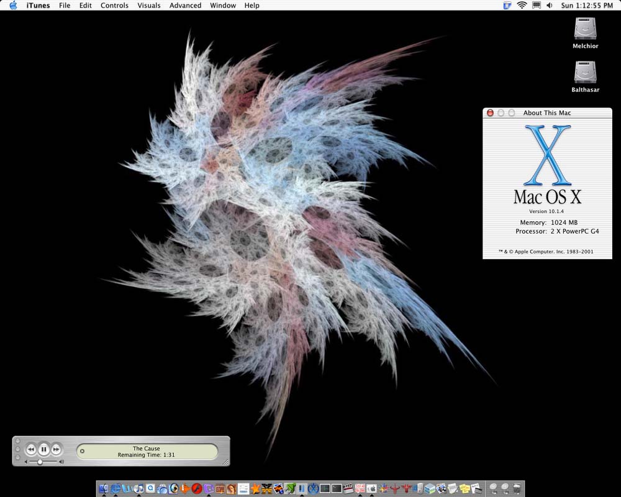The height and width of the screenshot is (497, 621).
Task: Pause the song in the iTunes mini player
Action: pos(43,449)
